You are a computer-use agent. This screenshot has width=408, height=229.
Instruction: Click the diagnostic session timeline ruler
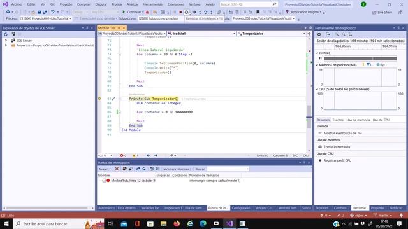pyautogui.click(x=360, y=46)
